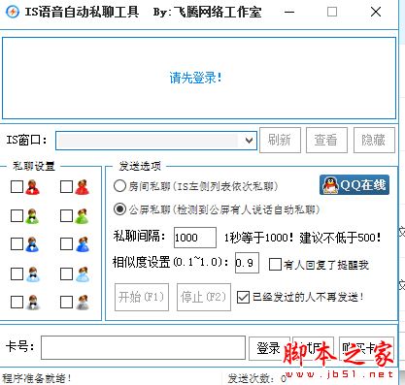Screen dimensions: 405x385
Task: Click the 隐藏 button
Action: [374, 140]
